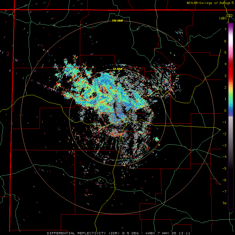Select the 1 value on the dB scale
The image size is (235, 235).
(x=225, y=99)
